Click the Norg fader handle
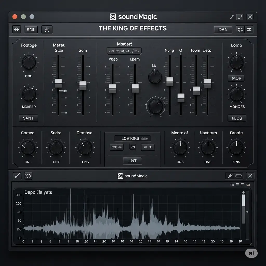Image resolution: width=266 pixels, height=266 pixels. click(x=170, y=82)
